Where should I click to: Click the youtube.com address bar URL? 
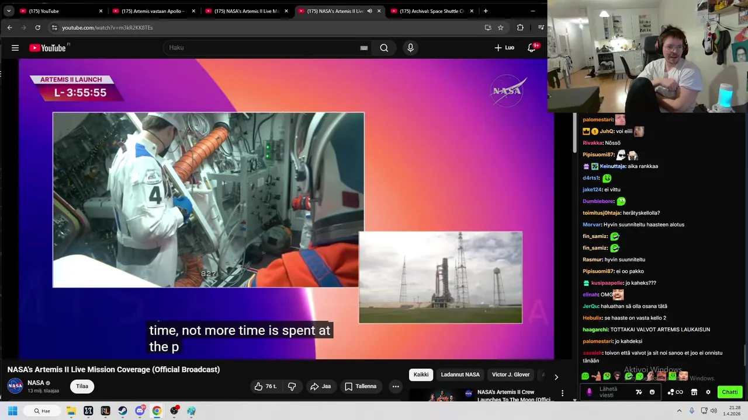[x=108, y=27]
